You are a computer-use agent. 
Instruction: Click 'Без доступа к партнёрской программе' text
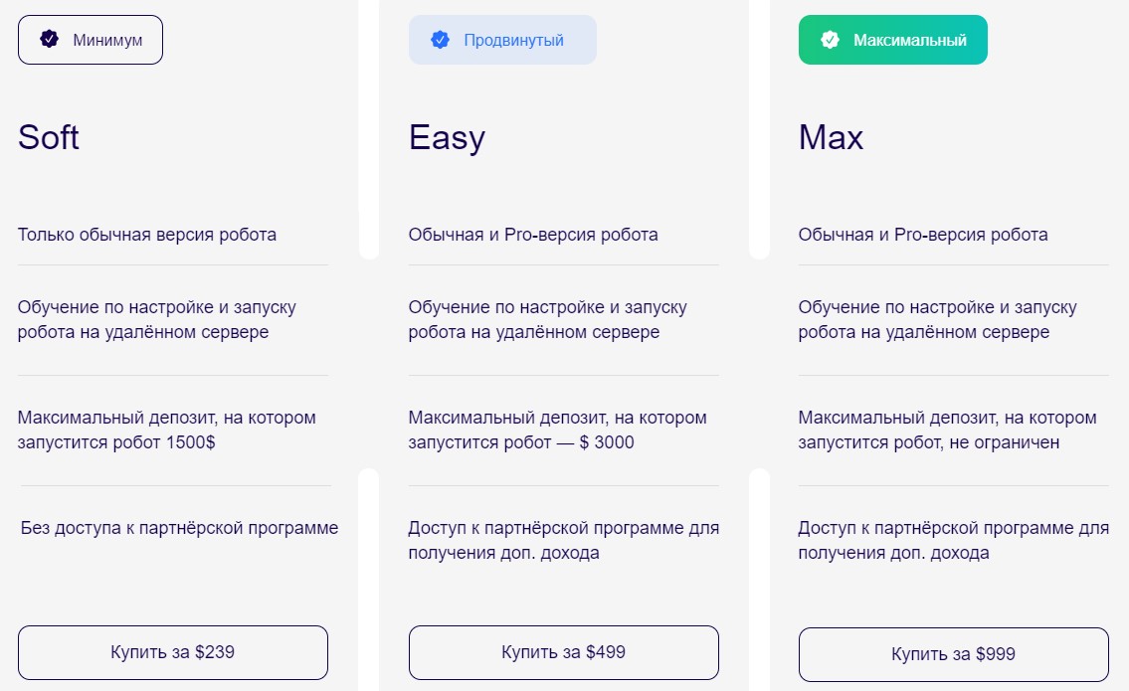click(179, 528)
